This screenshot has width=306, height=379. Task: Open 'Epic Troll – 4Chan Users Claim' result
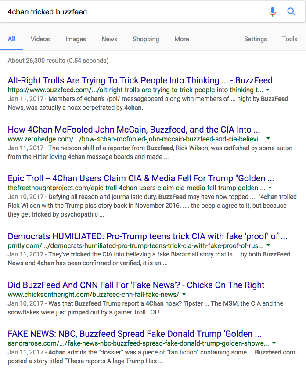pyautogui.click(x=141, y=179)
